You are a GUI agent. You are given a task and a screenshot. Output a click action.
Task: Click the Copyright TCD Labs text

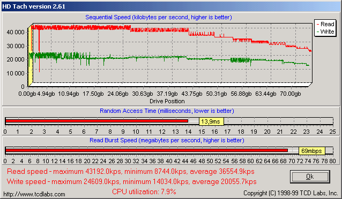click(291, 193)
